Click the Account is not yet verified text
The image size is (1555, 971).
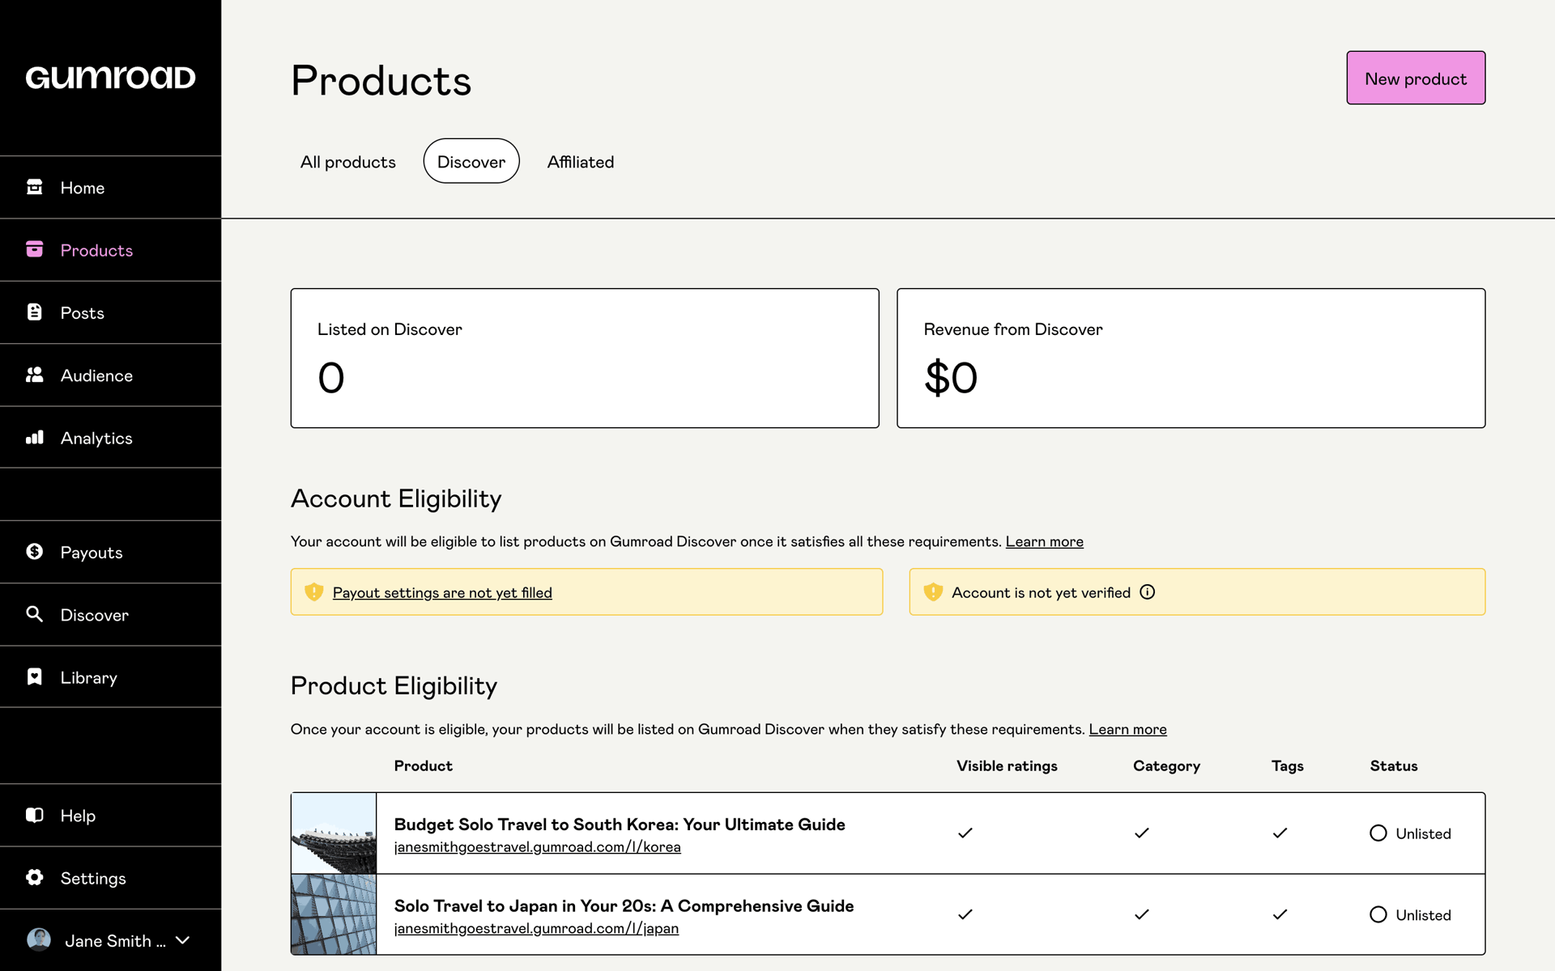coord(1041,592)
